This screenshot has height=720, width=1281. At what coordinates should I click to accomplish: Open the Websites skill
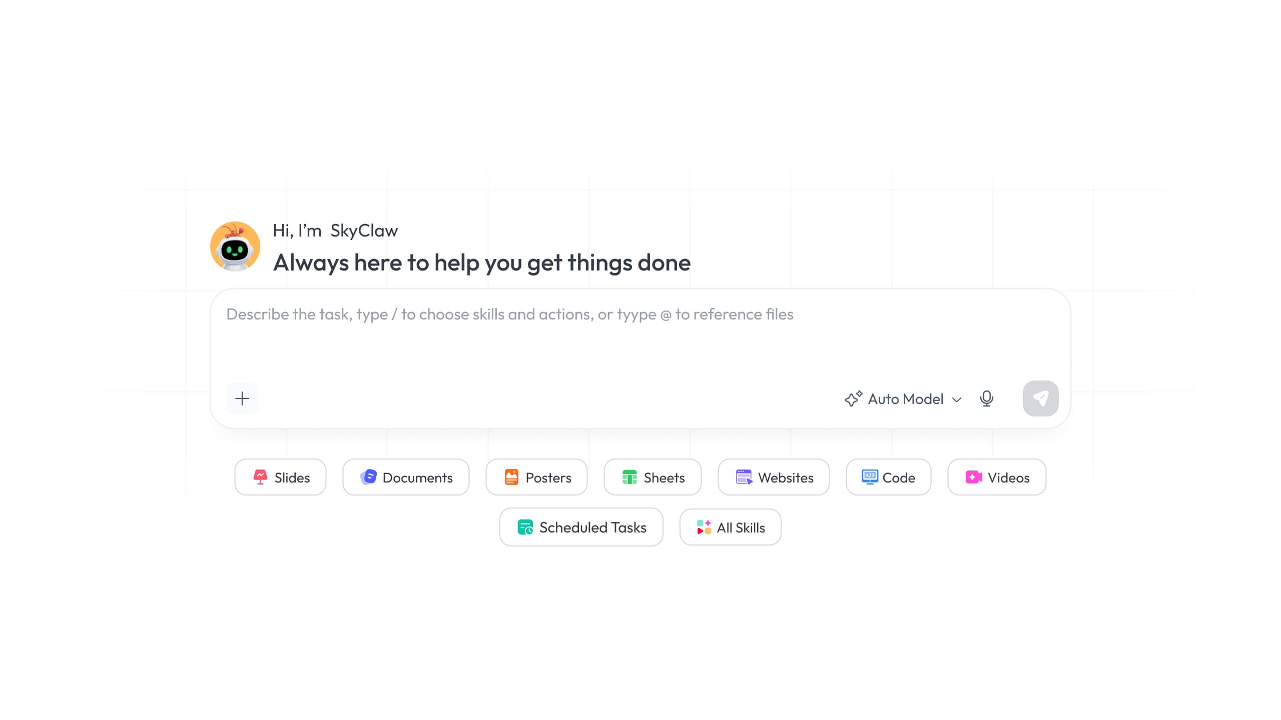click(x=774, y=477)
